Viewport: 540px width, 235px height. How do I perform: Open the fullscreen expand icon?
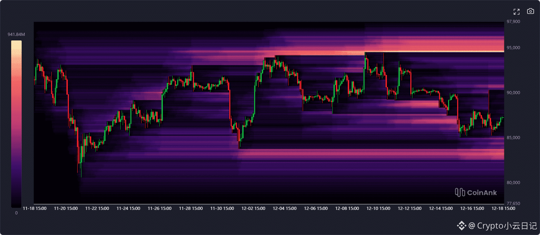pyautogui.click(x=516, y=12)
